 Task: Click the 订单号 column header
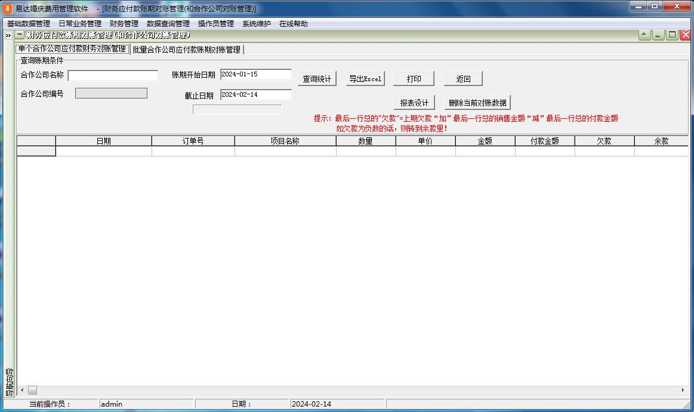[193, 141]
